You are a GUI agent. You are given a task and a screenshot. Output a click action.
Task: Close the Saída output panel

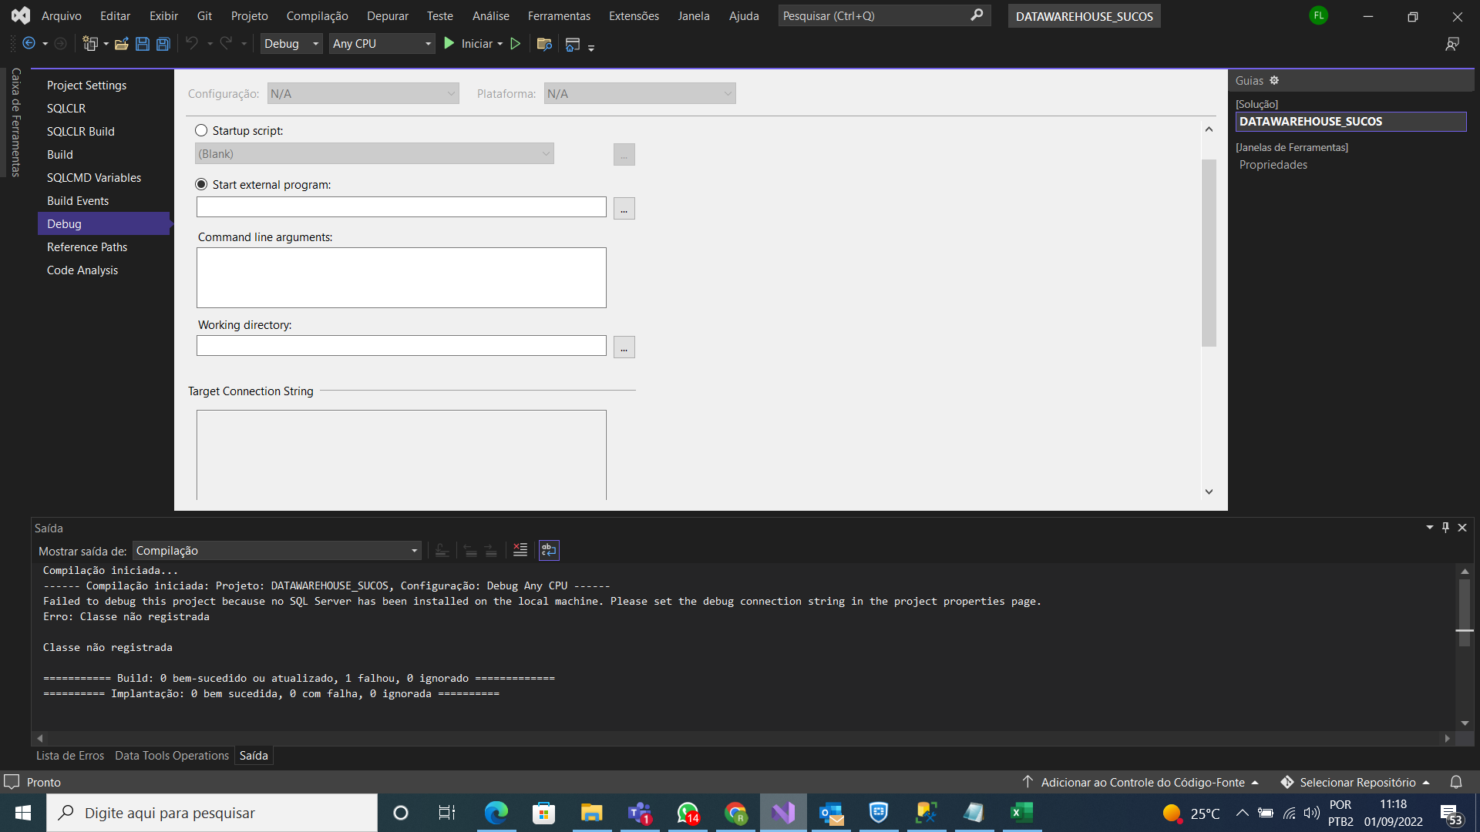click(x=1462, y=528)
